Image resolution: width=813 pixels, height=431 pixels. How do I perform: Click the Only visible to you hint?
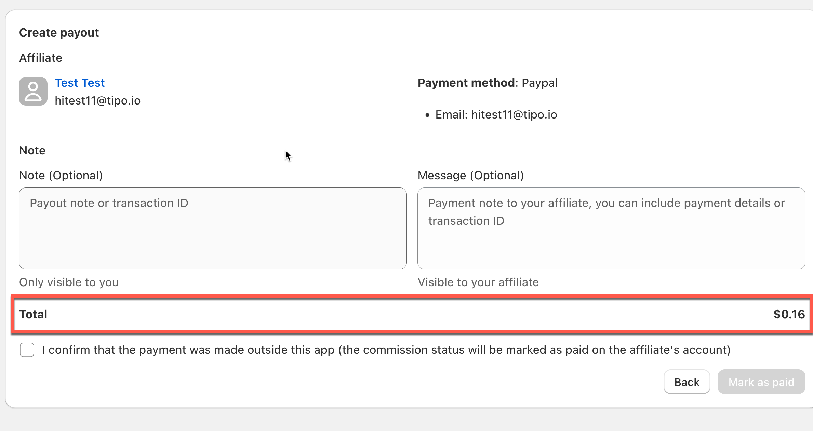pos(69,282)
